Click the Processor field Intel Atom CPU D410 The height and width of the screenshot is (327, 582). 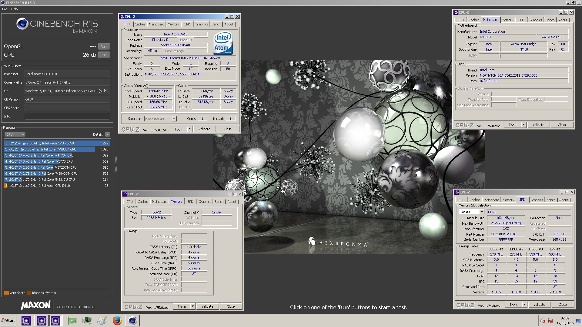[67, 74]
